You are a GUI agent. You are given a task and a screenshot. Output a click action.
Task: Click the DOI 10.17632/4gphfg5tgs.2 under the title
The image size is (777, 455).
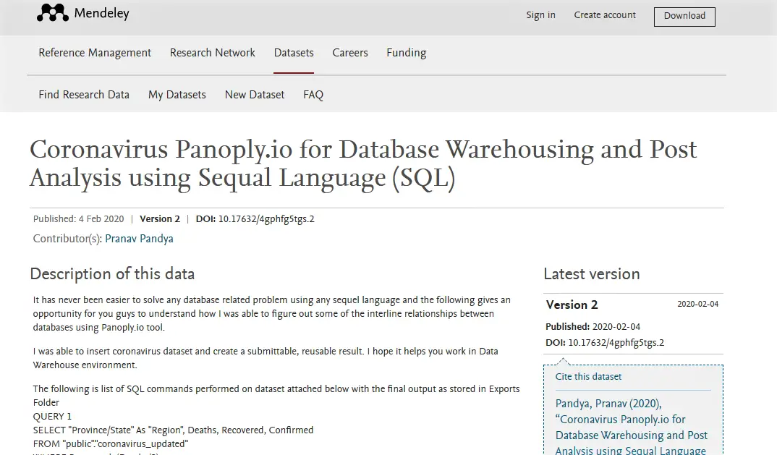point(255,219)
